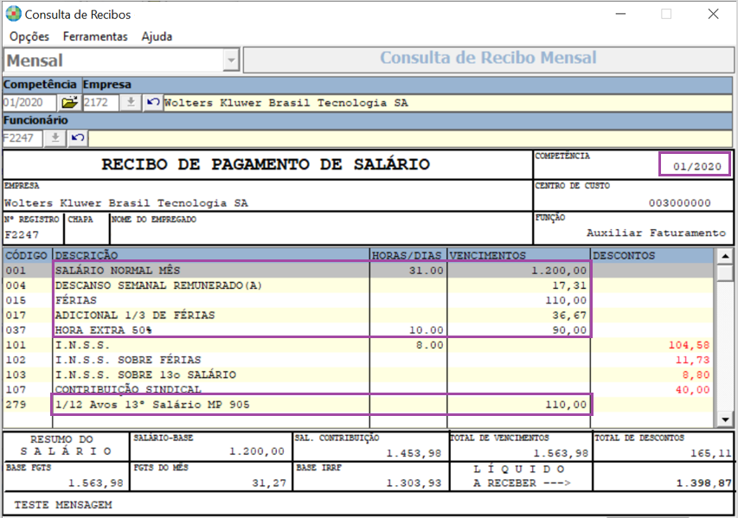The width and height of the screenshot is (738, 518).
Task: Click the VENCIMENTOS column header
Action: [x=517, y=255]
